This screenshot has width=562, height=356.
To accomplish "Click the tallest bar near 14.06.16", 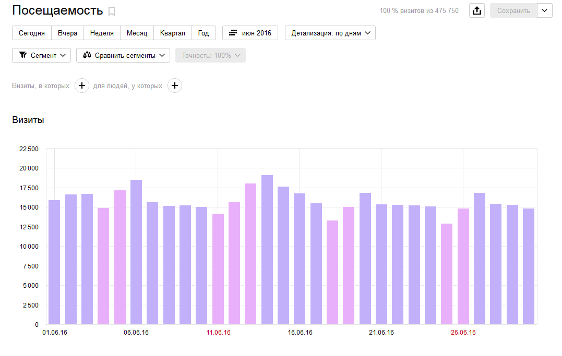I will (267, 250).
